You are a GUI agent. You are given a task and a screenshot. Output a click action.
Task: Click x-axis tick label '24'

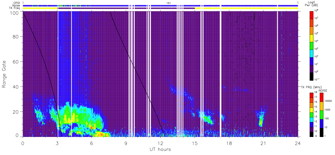(x=298, y=143)
